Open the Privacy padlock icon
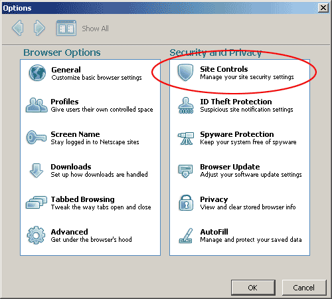Image resolution: width=332 pixels, height=299 pixels. (186, 203)
